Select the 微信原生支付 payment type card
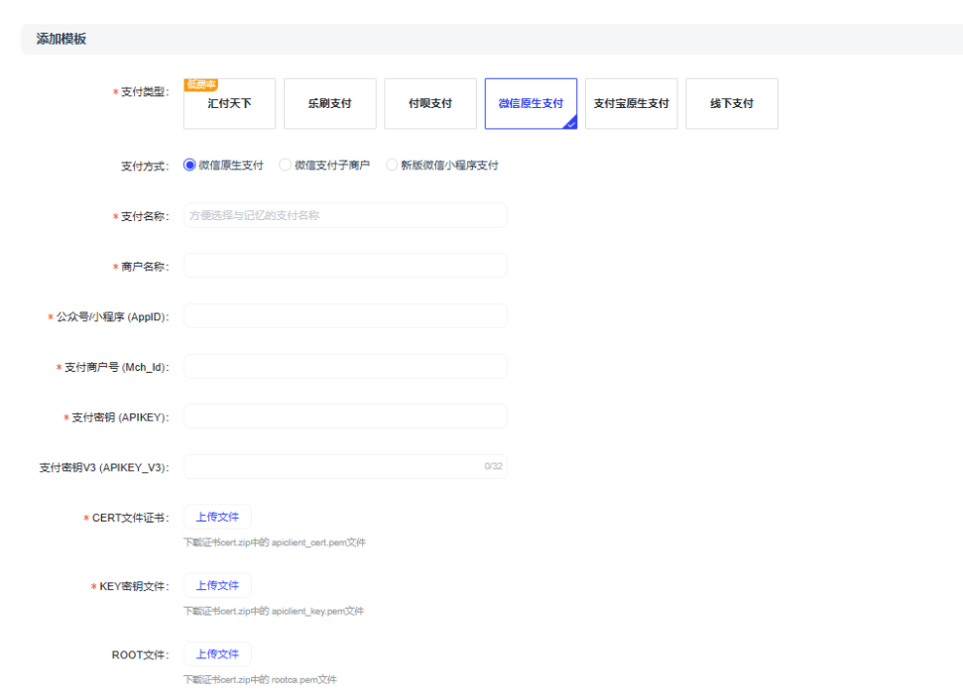963x700 pixels. pyautogui.click(x=531, y=104)
